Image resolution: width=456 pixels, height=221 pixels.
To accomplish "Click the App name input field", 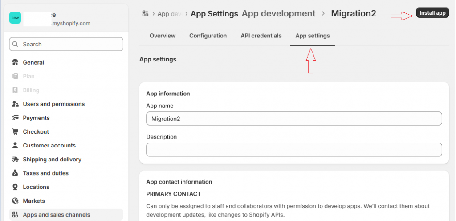I will pyautogui.click(x=294, y=119).
